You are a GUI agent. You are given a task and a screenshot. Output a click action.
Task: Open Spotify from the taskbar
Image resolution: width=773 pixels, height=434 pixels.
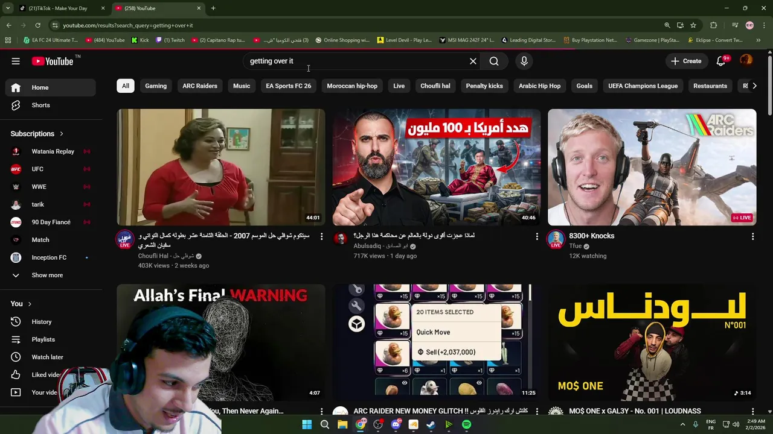coord(467,424)
